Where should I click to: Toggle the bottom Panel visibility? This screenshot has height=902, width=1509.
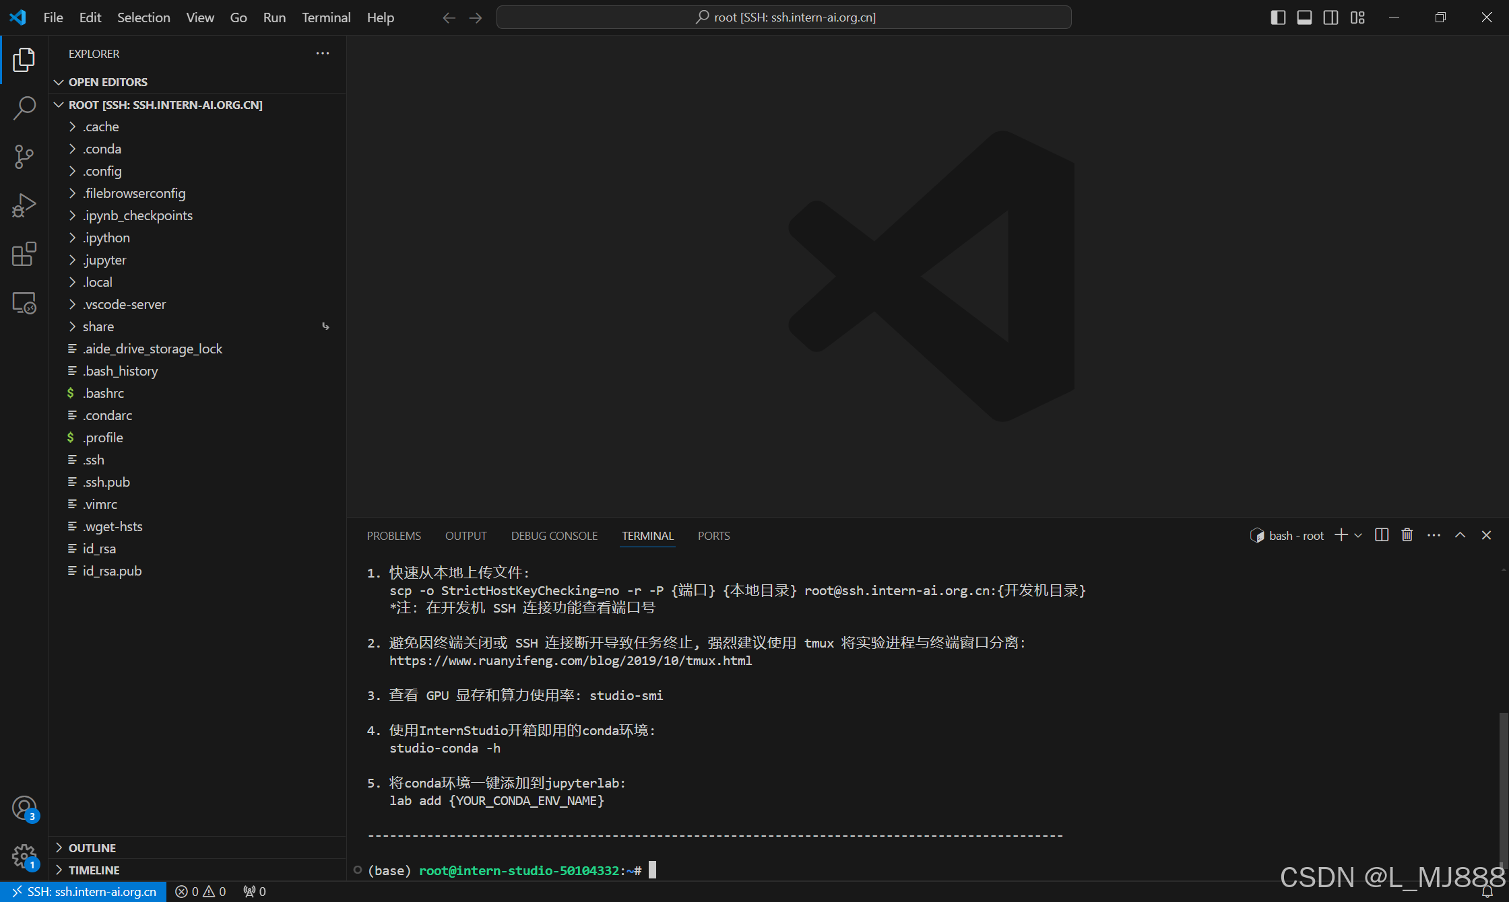tap(1304, 18)
